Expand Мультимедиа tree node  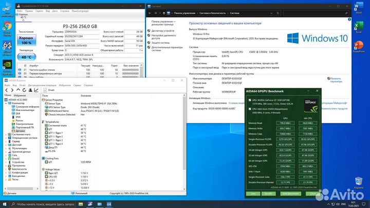[6, 148]
